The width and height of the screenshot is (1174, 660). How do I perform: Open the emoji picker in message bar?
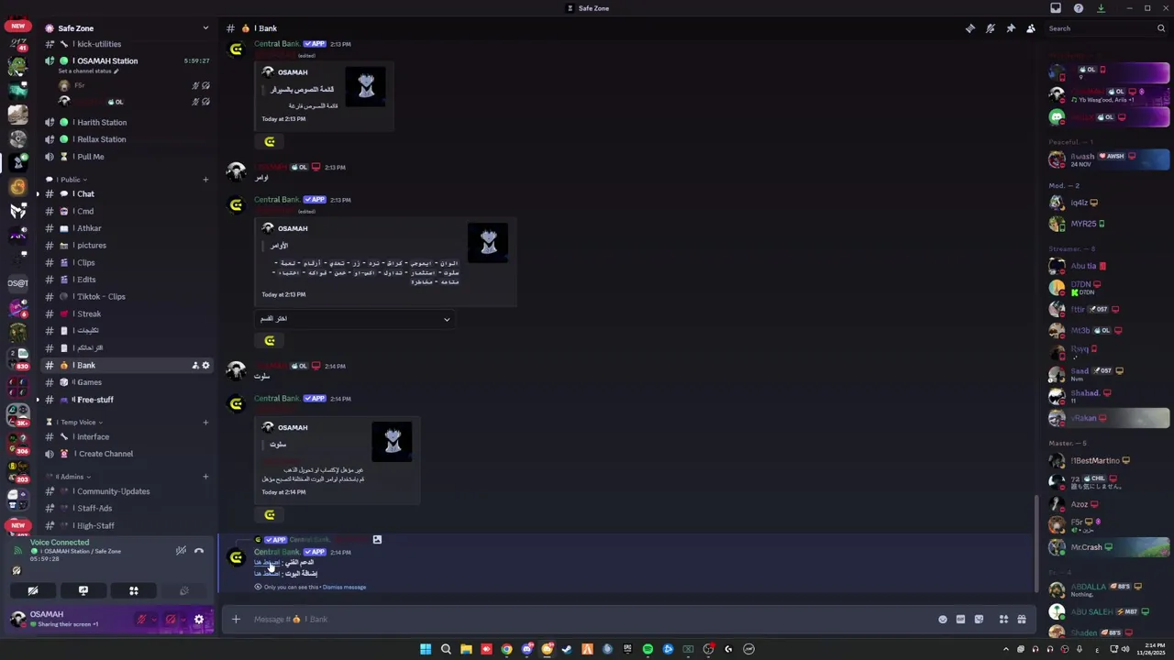pos(943,620)
